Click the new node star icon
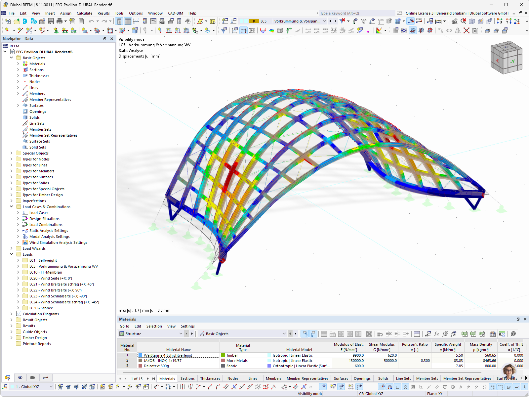Image resolution: width=529 pixels, height=397 pixels. pos(7,30)
